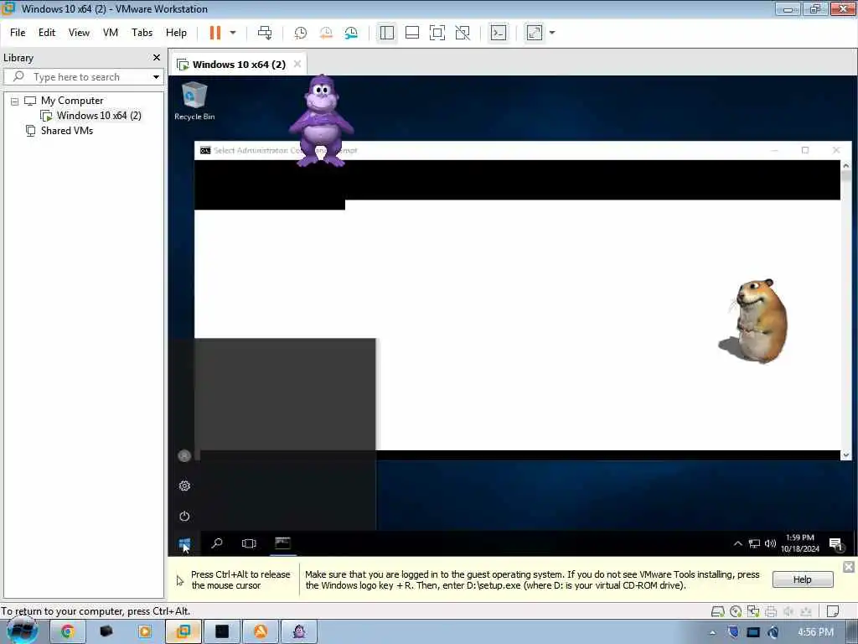Open the Recycle Bin desktop icon

tap(194, 101)
